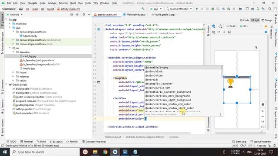Screen dimensions: 278x156
Task: Click the design preview orientation icon
Action: [220, 26]
